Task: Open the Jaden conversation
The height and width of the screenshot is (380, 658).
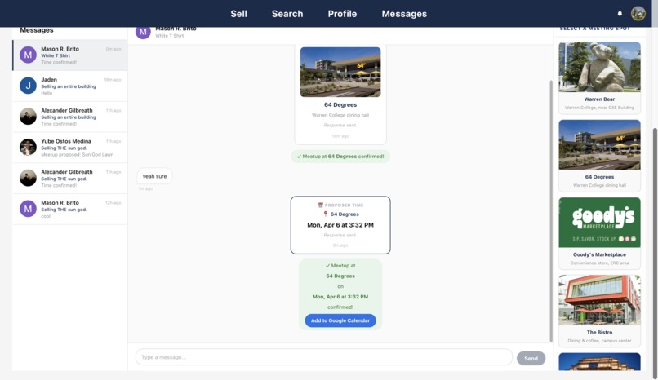Action: pos(70,86)
